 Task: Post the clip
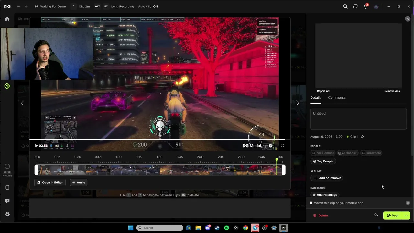[x=393, y=216]
